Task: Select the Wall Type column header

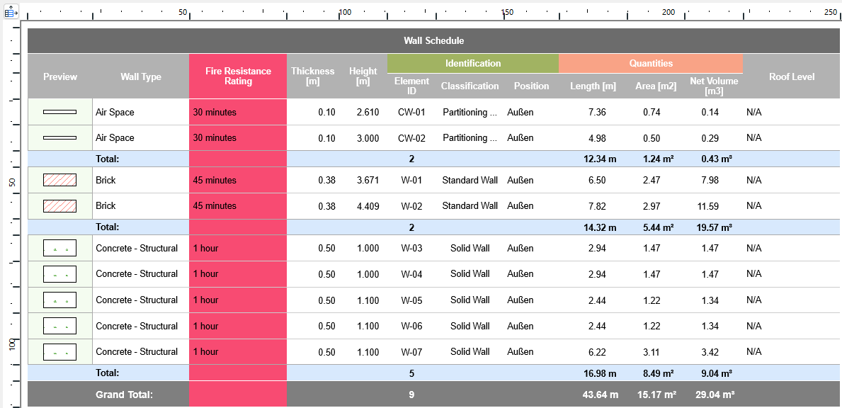Action: (140, 76)
